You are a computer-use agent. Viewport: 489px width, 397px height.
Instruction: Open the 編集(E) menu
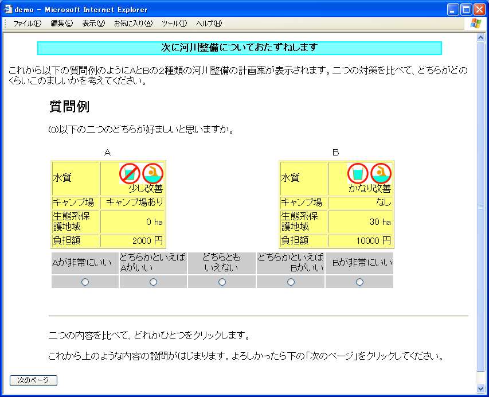61,24
